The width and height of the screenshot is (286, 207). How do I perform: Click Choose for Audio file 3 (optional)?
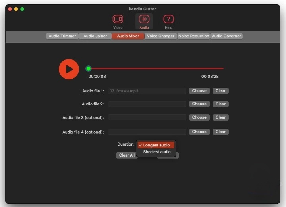pyautogui.click(x=199, y=117)
